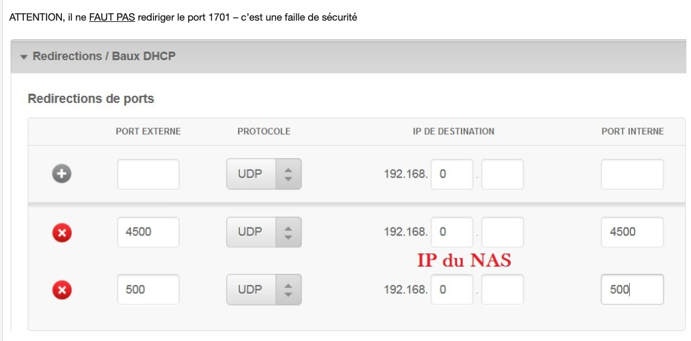The width and height of the screenshot is (691, 341).
Task: Click last IP octet field of 500 rule
Action: coord(502,290)
